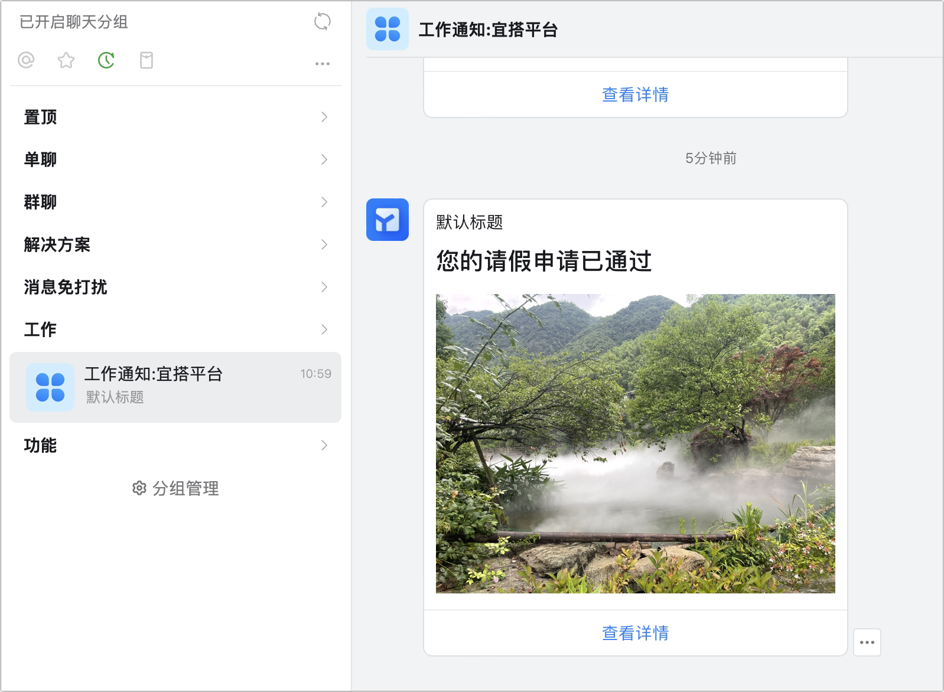The width and height of the screenshot is (944, 692).
Task: Click the refresh sync icon
Action: coord(323,22)
